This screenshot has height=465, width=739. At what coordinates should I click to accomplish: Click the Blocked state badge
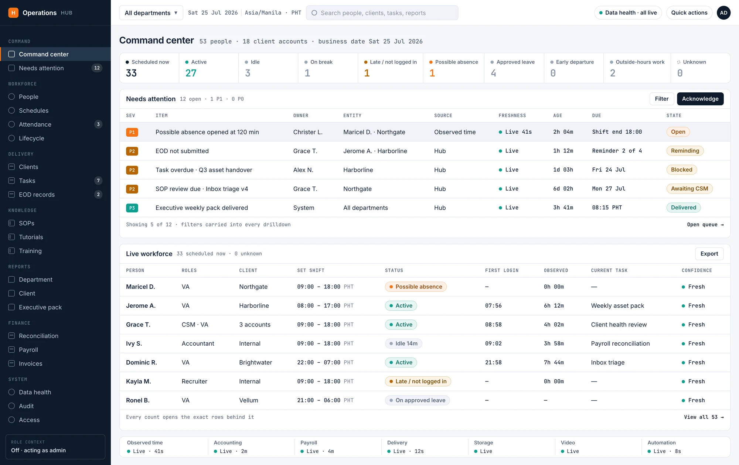682,170
